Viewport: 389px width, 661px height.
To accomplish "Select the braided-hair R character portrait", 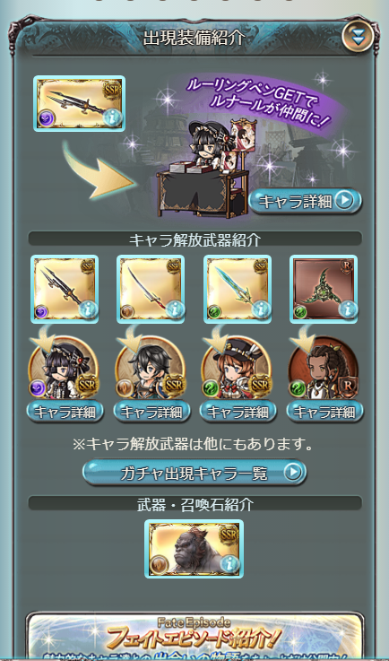I will (324, 368).
